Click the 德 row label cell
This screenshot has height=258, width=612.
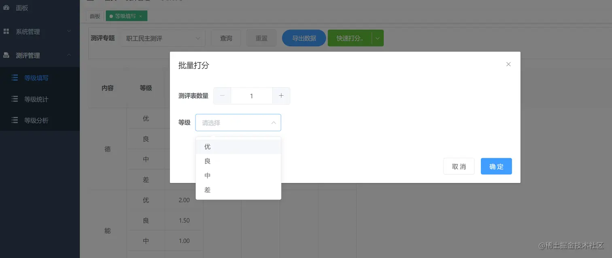pyautogui.click(x=108, y=149)
